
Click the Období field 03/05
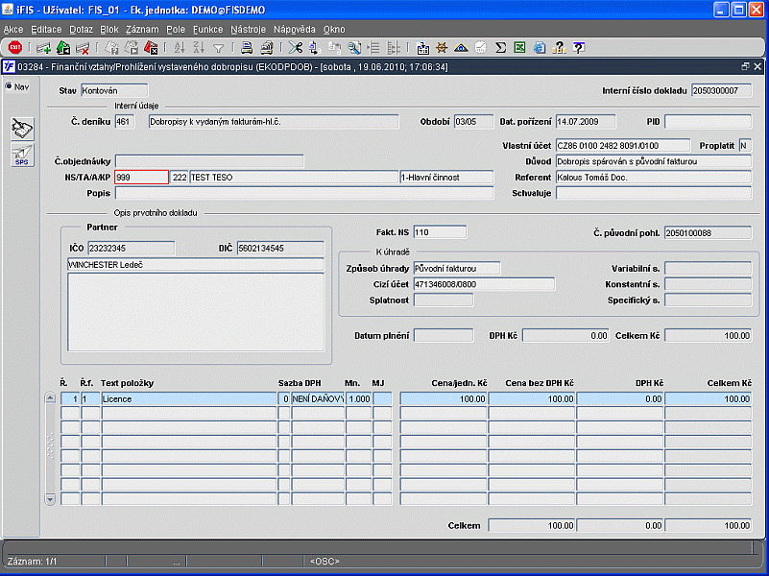[x=473, y=122]
